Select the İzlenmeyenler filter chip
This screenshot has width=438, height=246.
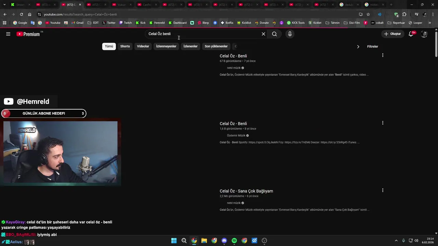166,46
